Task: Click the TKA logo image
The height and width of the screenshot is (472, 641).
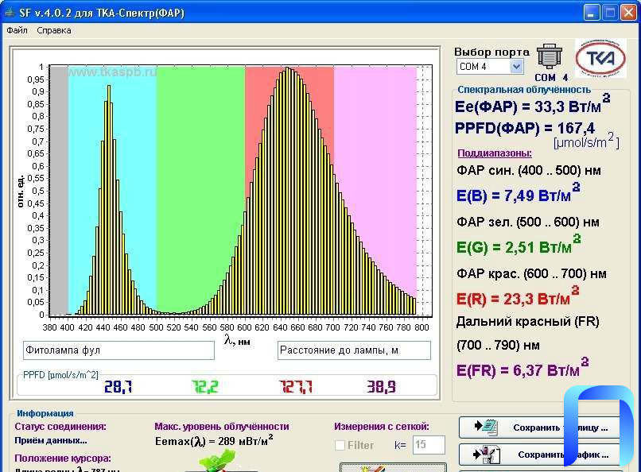Action: pos(600,58)
